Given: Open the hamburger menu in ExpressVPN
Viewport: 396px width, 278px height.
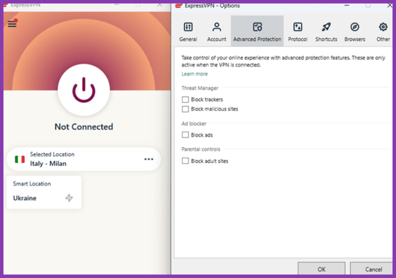Looking at the screenshot, I should tap(12, 24).
